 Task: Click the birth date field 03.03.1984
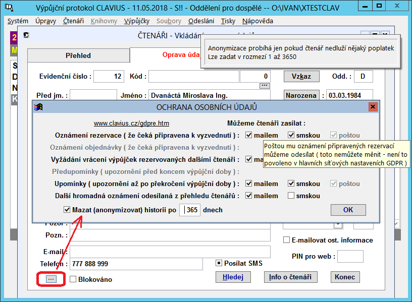pos(349,95)
